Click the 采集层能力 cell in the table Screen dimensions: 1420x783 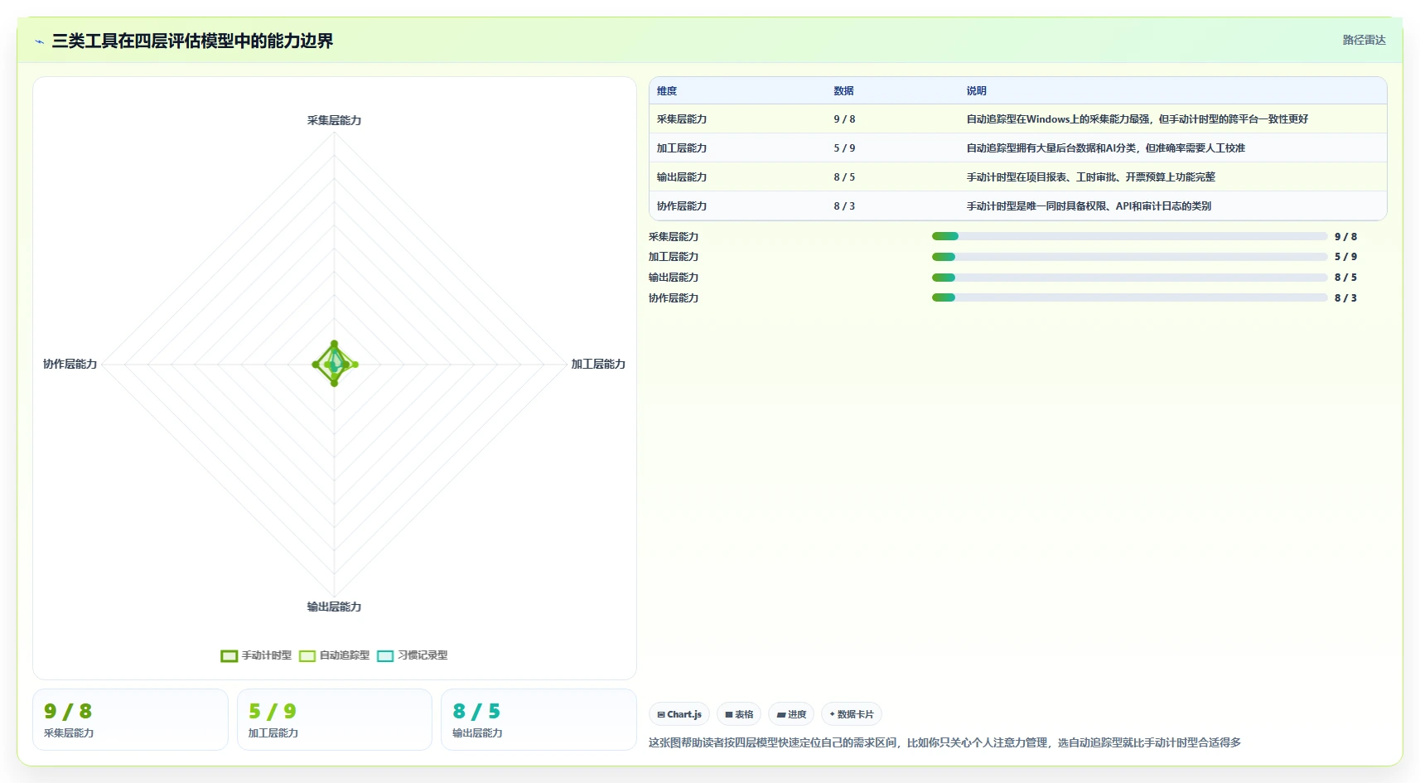[682, 119]
